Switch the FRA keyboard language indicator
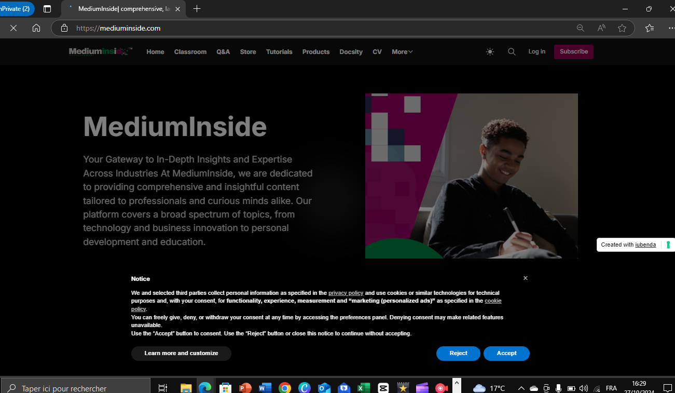The width and height of the screenshot is (675, 393). tap(611, 388)
